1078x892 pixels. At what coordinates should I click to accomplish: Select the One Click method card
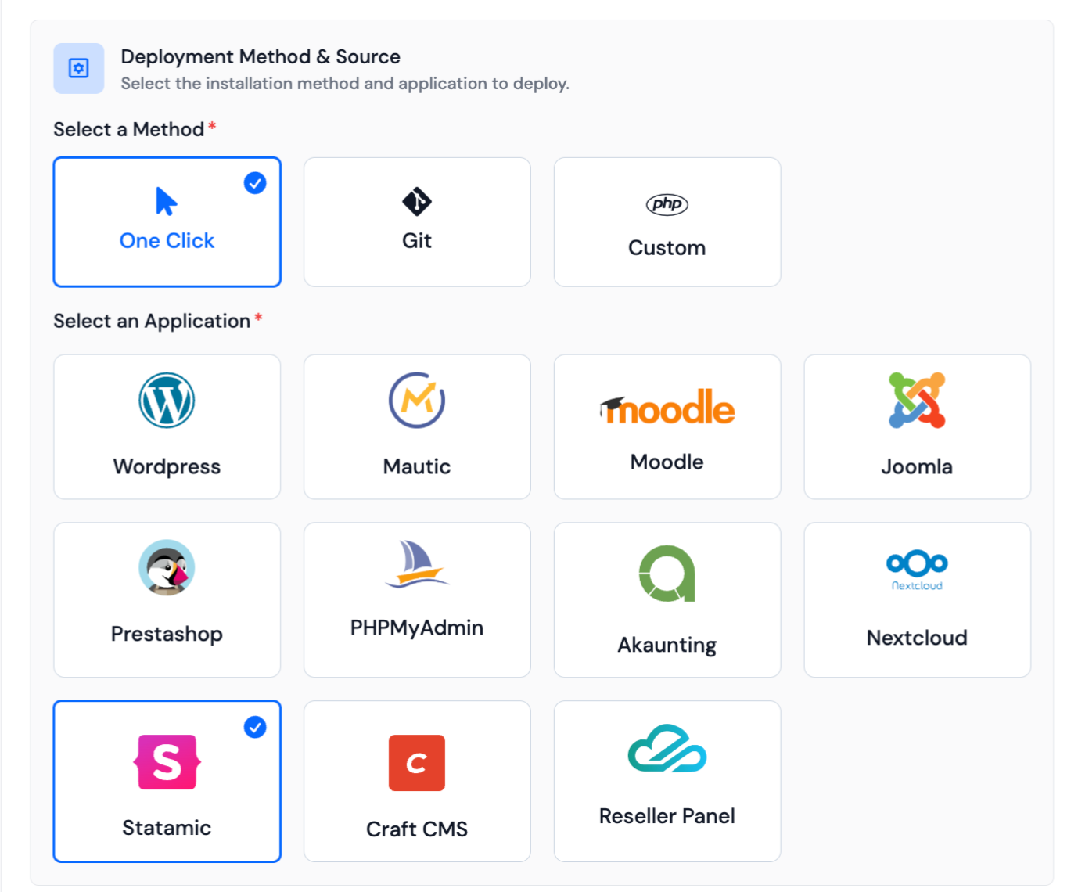[167, 221]
